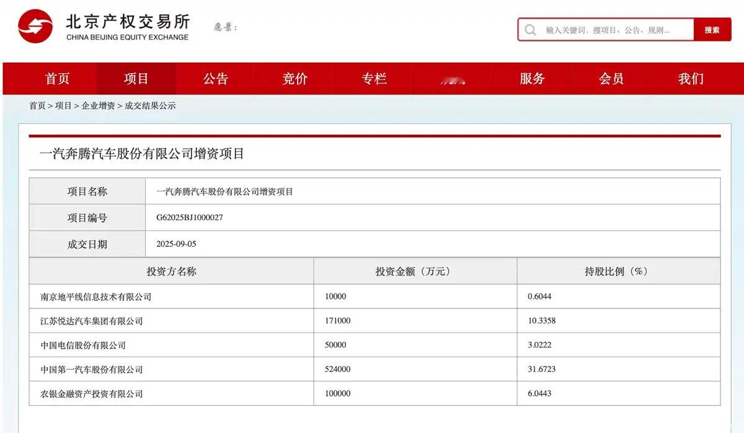The width and height of the screenshot is (744, 433).
Task: Click the red 搜索 search button
Action: (x=712, y=30)
